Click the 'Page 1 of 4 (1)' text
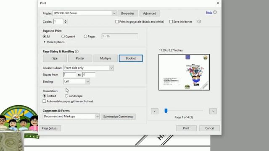Image resolution: width=269 pixels, height=151 pixels. click(x=184, y=117)
